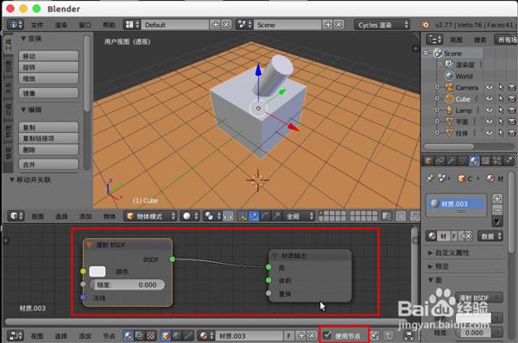Viewport: 518px width, 343px height.
Task: Switch node tree to texture nodes
Action: point(150,336)
